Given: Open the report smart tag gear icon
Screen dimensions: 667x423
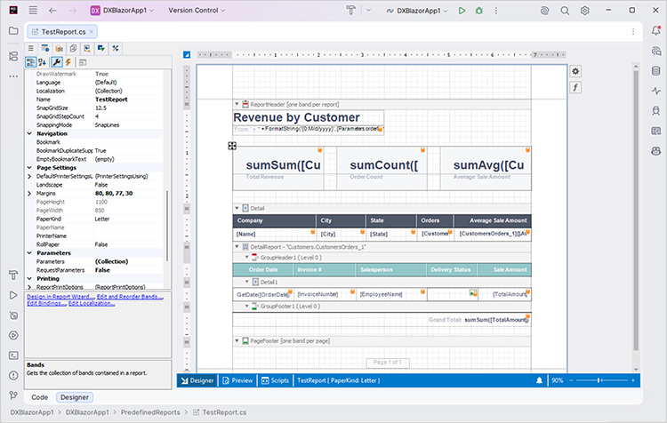Looking at the screenshot, I should 575,71.
